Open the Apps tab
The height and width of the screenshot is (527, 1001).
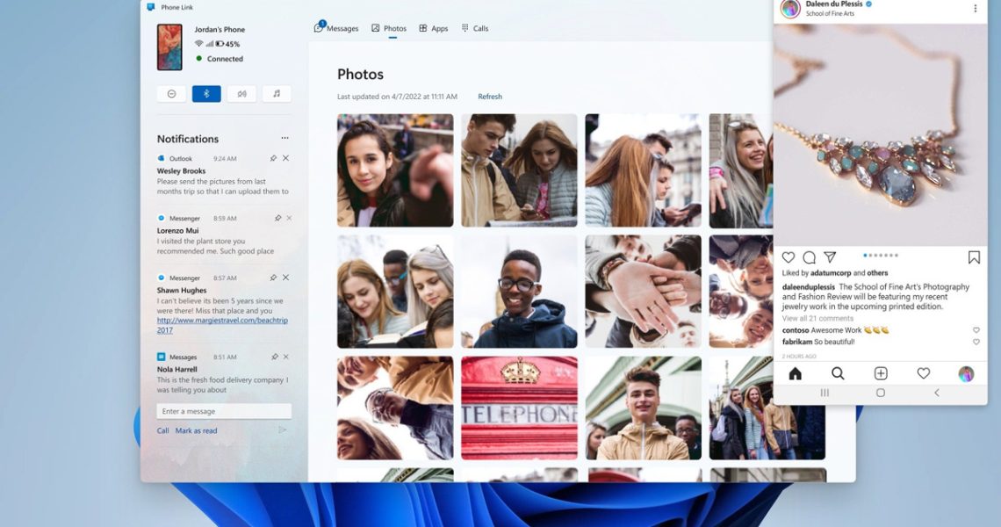[x=434, y=28]
